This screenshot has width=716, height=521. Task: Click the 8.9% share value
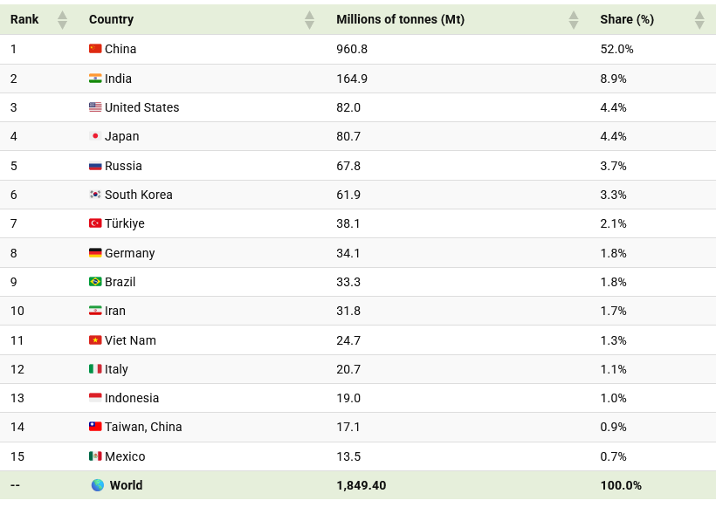[x=613, y=79]
